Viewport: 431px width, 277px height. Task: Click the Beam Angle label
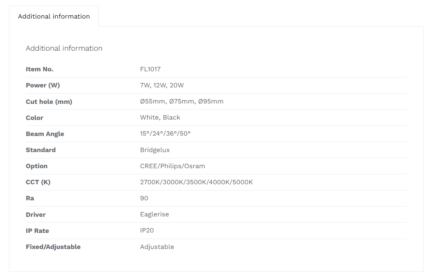click(45, 134)
